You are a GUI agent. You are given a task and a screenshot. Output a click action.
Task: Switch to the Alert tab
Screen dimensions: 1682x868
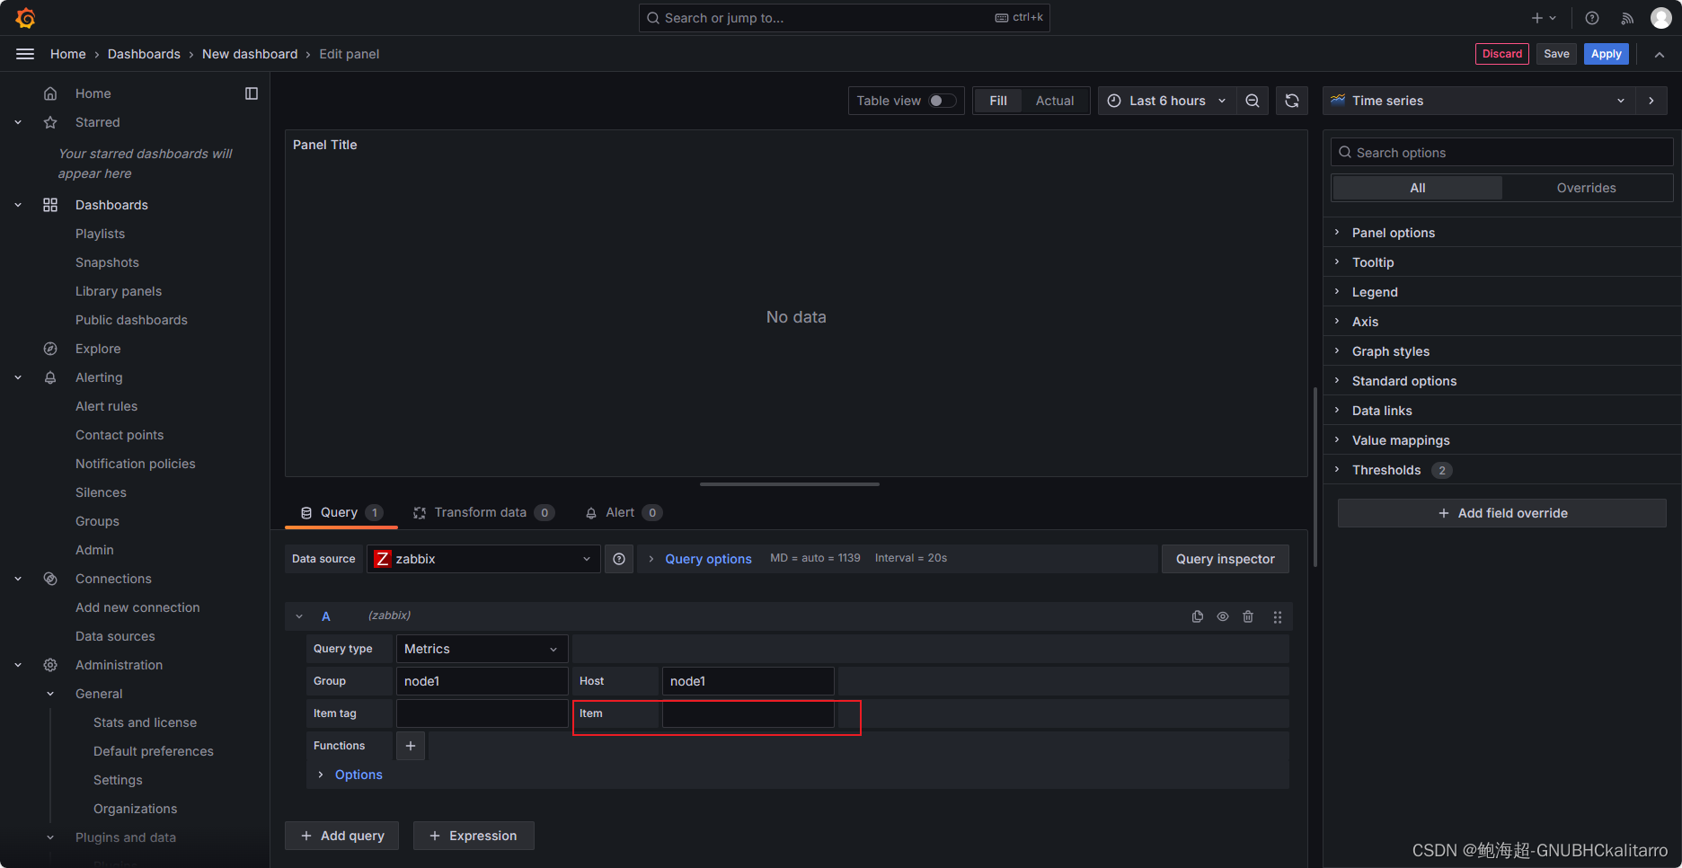coord(624,512)
